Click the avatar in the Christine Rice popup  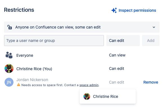coord(87,96)
